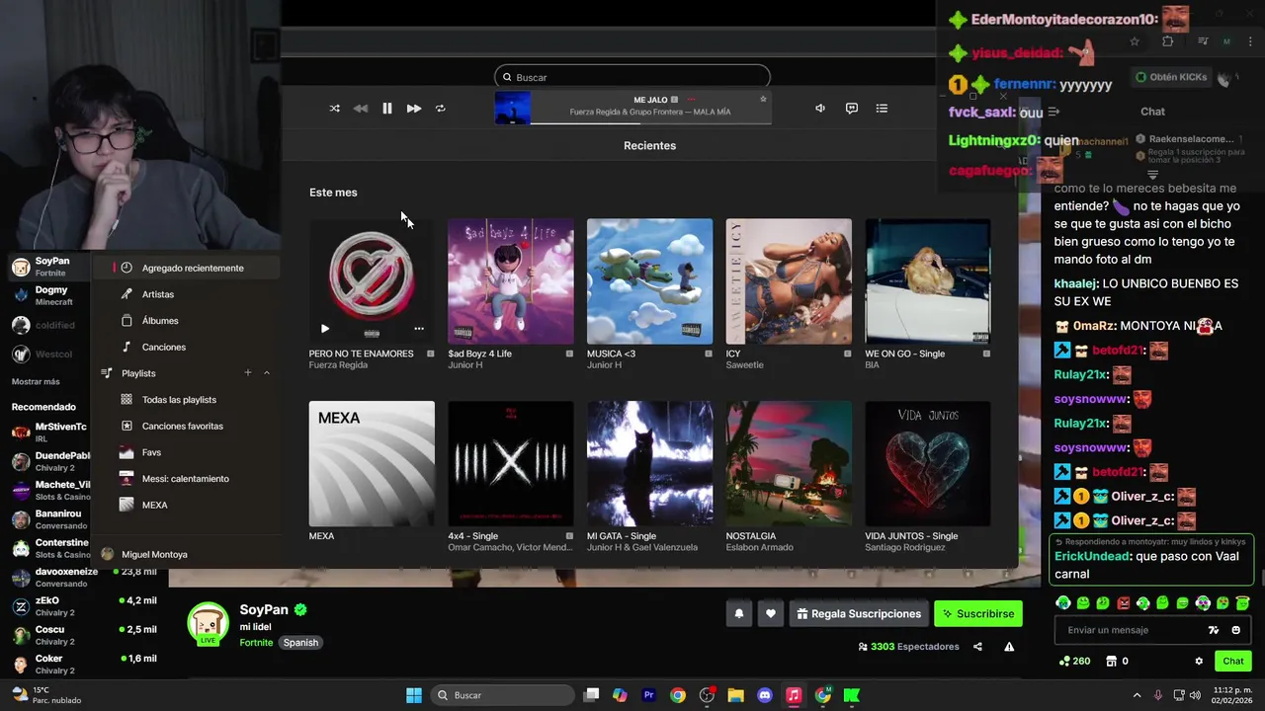
Task: Click the Fortnite category link
Action: (x=256, y=643)
